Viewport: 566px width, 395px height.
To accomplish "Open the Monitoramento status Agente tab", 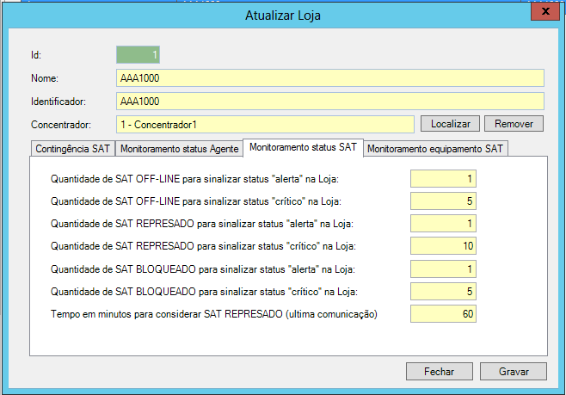I will 179,149.
